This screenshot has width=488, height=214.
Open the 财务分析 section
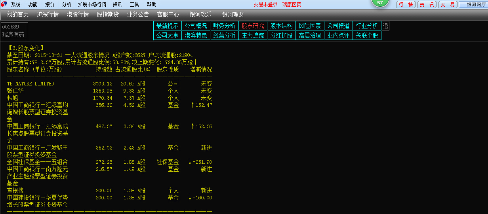pos(225,26)
